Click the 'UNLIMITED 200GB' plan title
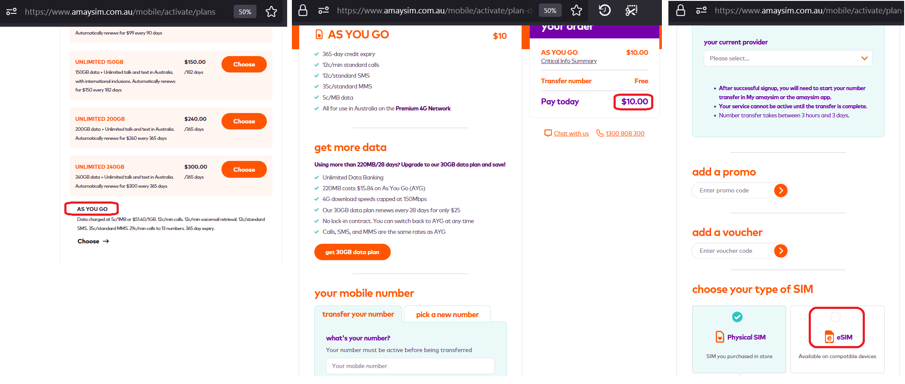Image resolution: width=905 pixels, height=384 pixels. (x=100, y=119)
